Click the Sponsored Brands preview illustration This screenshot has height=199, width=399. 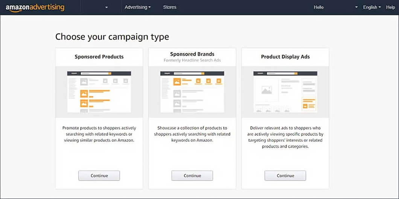192,92
